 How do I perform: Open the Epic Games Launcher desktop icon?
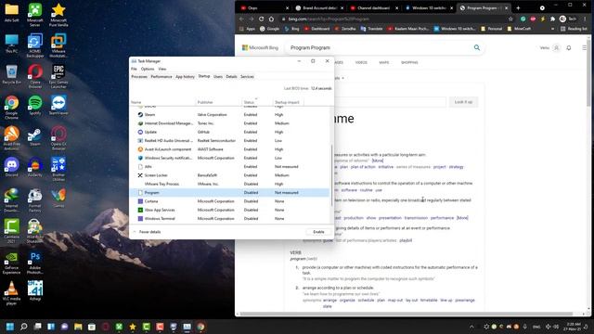[x=58, y=76]
